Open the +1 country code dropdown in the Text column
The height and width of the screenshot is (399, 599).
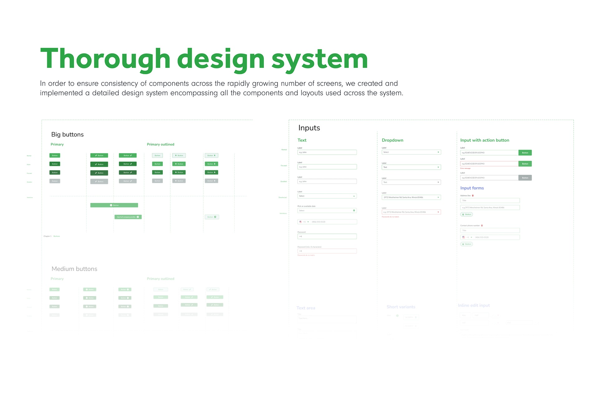[306, 222]
